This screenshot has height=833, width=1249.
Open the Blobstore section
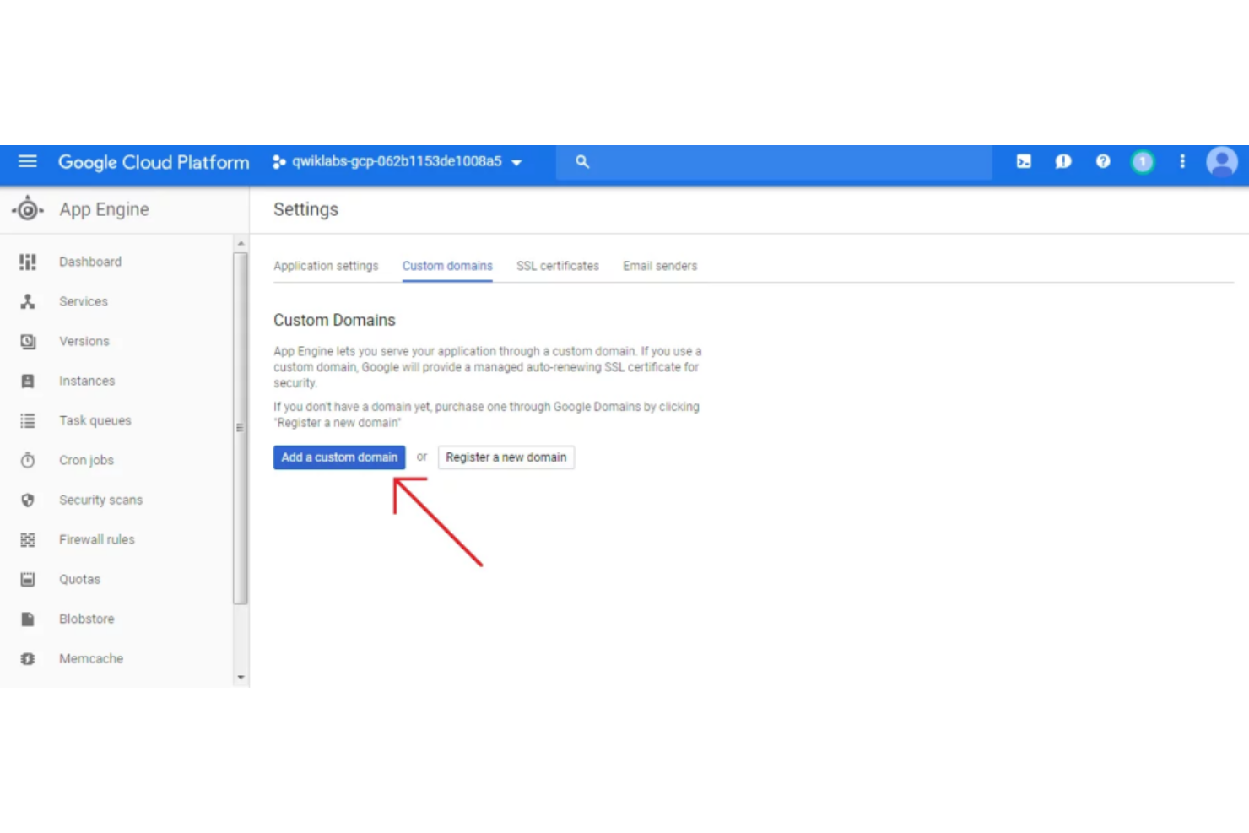86,619
